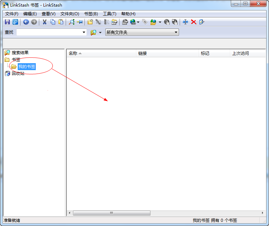This screenshot has height=226, width=269.
Task: Open the dropdown arrow beside globe link icon
Action: [x=138, y=22]
